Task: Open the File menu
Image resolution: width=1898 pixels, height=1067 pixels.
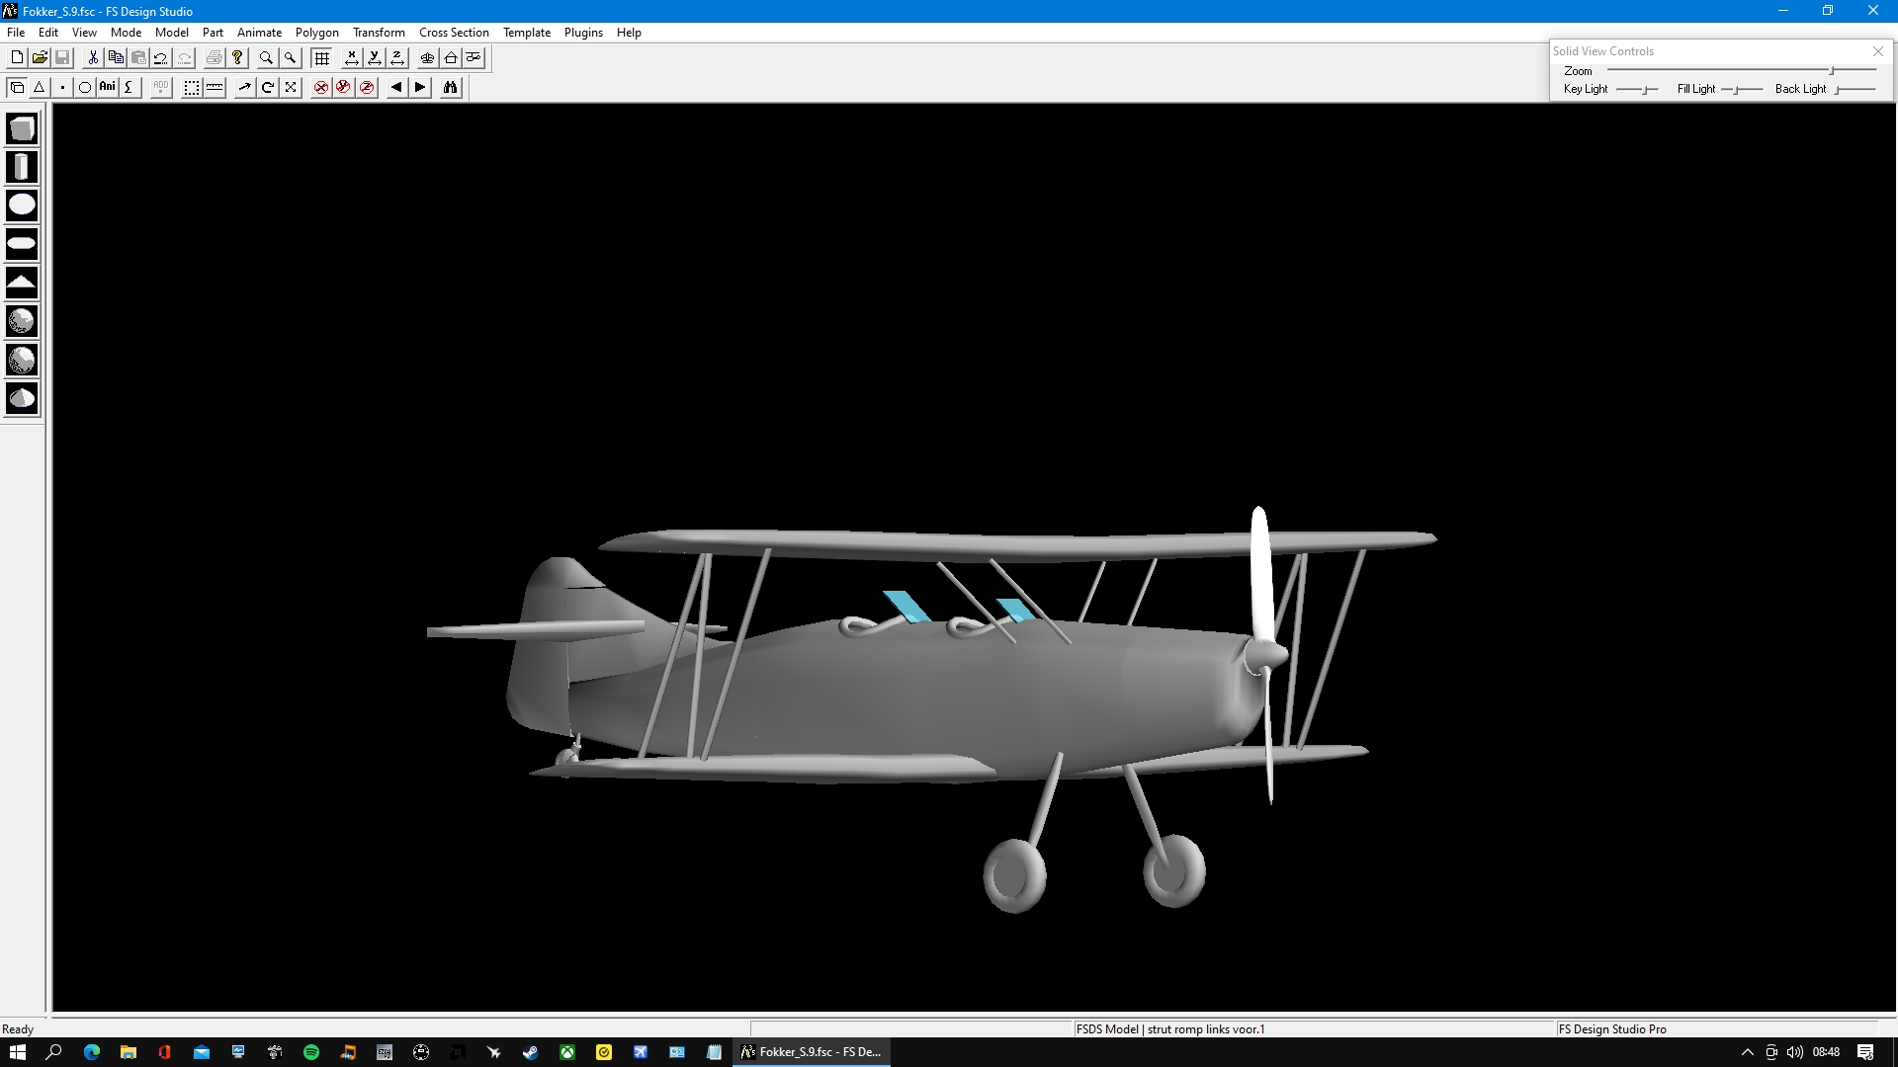Action: [16, 33]
